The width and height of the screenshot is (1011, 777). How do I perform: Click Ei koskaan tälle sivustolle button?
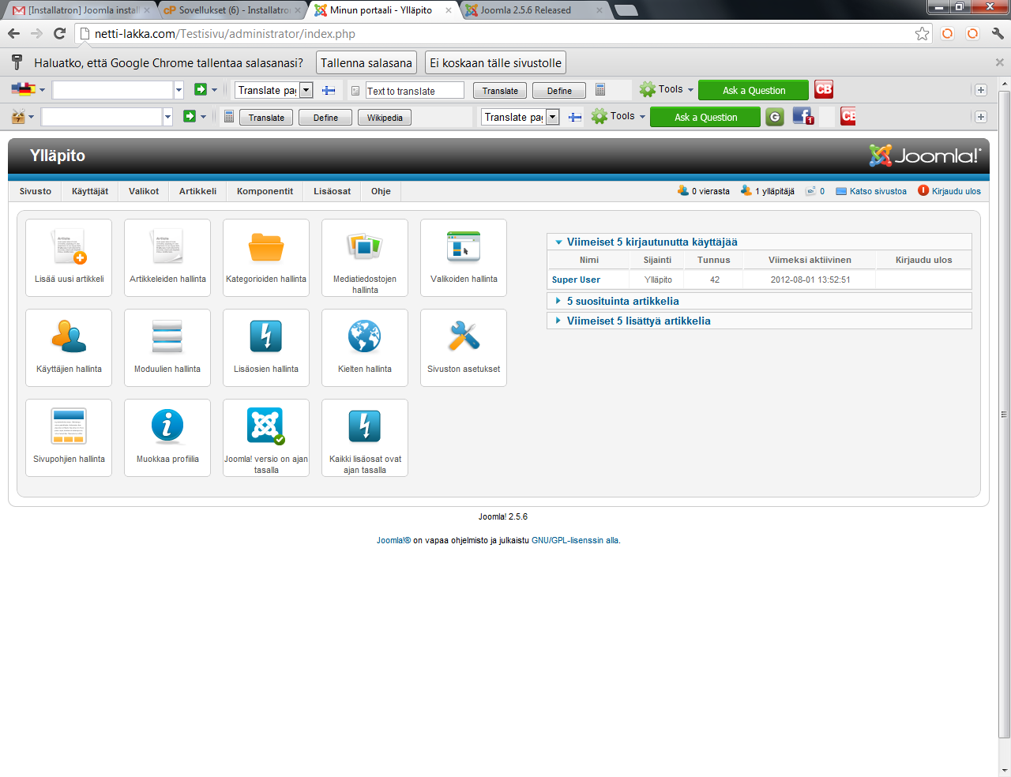tap(495, 62)
